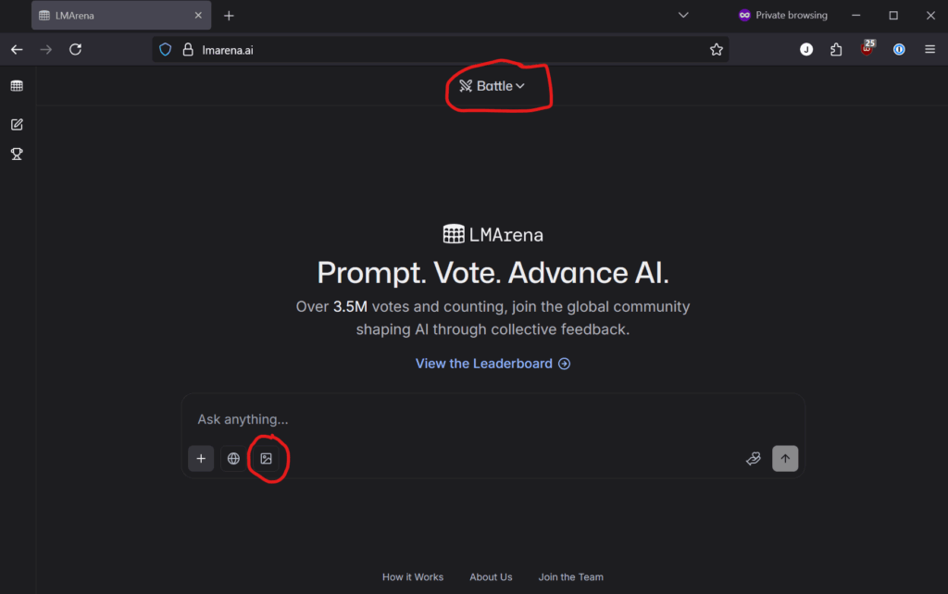
Task: Toggle Enhanced Tracking Protection via the shield icon
Action: (165, 49)
